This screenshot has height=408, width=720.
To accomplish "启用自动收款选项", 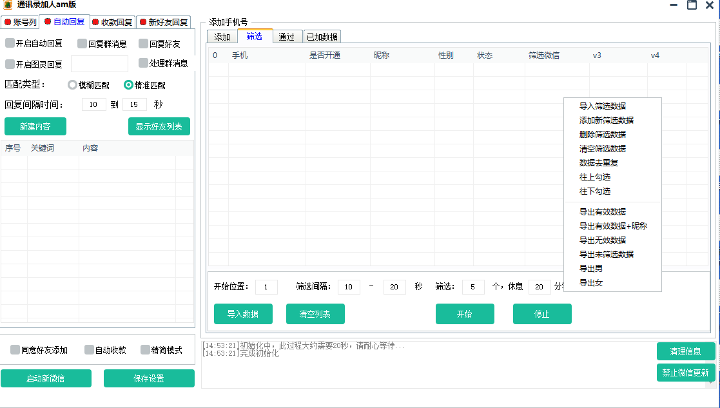I will click(x=88, y=349).
